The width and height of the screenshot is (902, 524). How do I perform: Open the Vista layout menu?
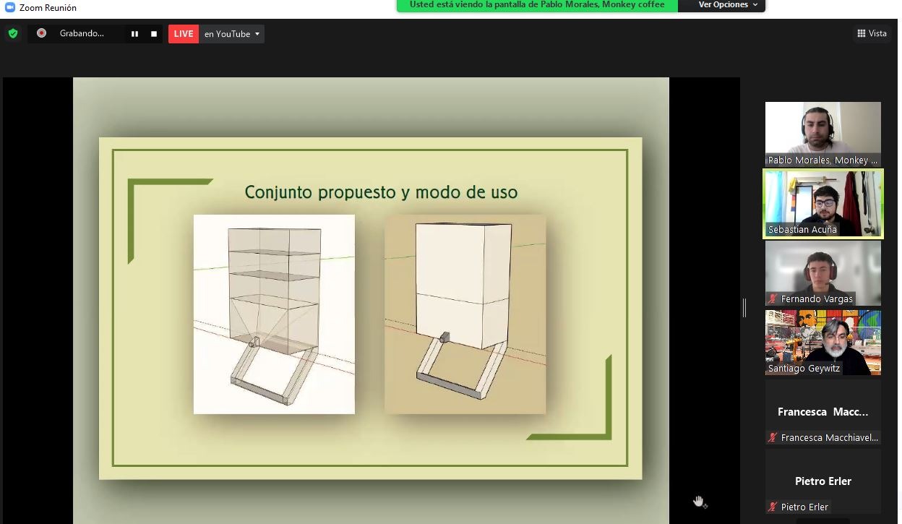(x=872, y=33)
